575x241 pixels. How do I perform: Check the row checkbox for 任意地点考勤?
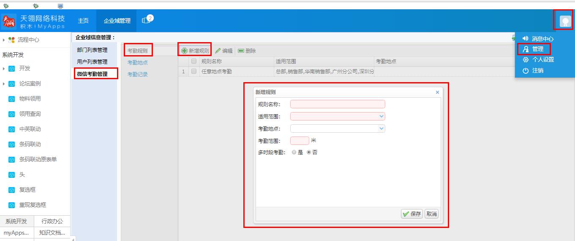194,71
